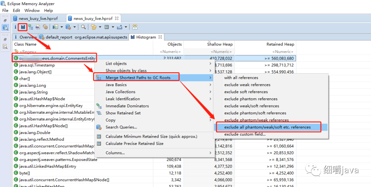Open the Query Browser database icon
The image size is (371, 187).
pyautogui.click(x=68, y=27)
